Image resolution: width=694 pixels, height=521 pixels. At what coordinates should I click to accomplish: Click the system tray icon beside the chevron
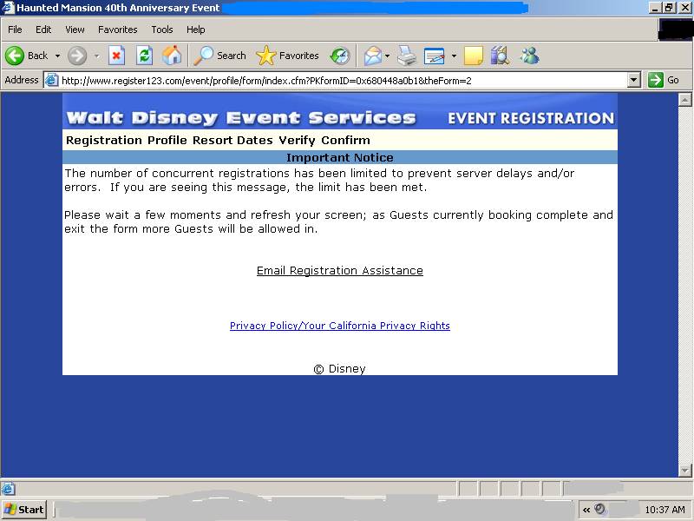(599, 509)
